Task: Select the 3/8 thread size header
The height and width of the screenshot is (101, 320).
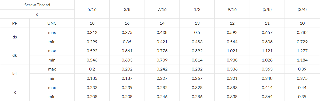Action: [x=127, y=9]
